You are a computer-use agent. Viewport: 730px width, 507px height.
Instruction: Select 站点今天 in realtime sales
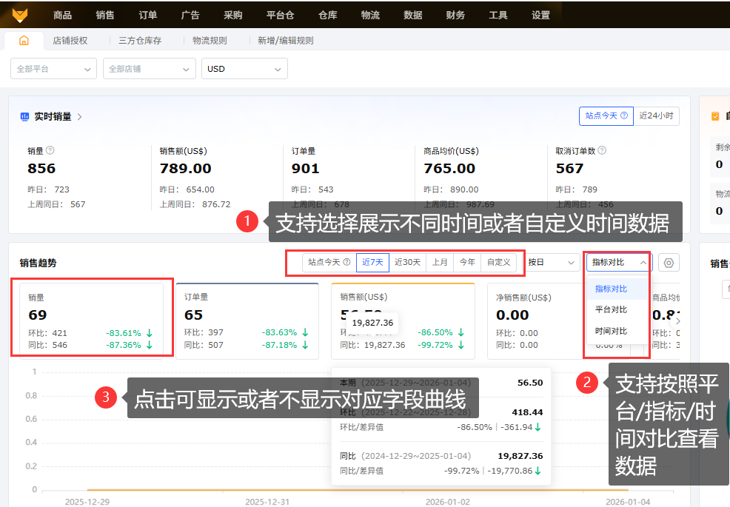[x=606, y=116]
